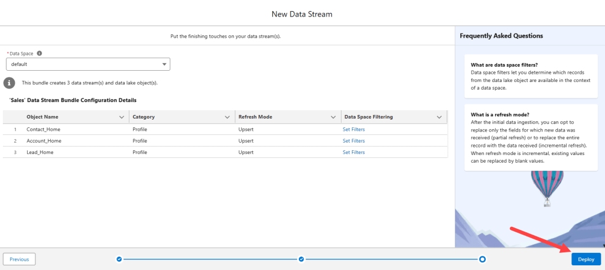The image size is (605, 270).
Task: Click the current final progress step
Action: (482, 259)
